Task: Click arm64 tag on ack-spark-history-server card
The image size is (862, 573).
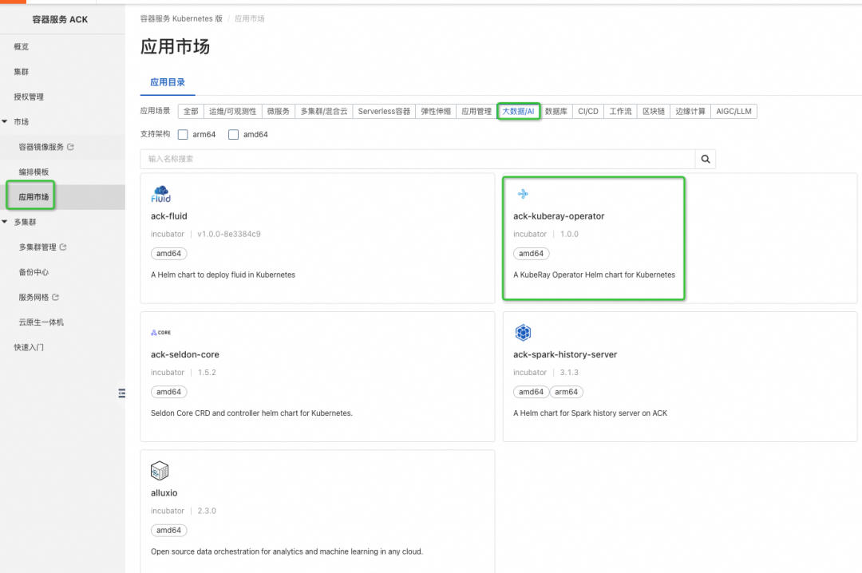Action: point(566,392)
